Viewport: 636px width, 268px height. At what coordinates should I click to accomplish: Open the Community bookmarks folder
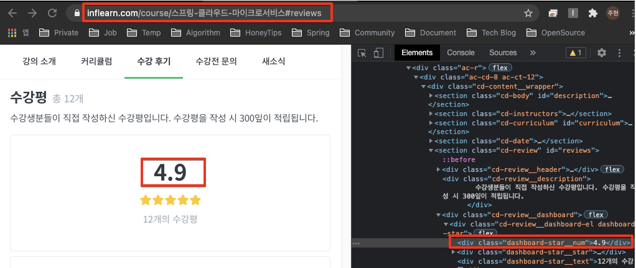(367, 33)
